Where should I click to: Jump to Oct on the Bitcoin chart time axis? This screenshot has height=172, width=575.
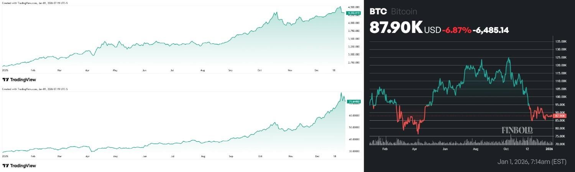506,149
